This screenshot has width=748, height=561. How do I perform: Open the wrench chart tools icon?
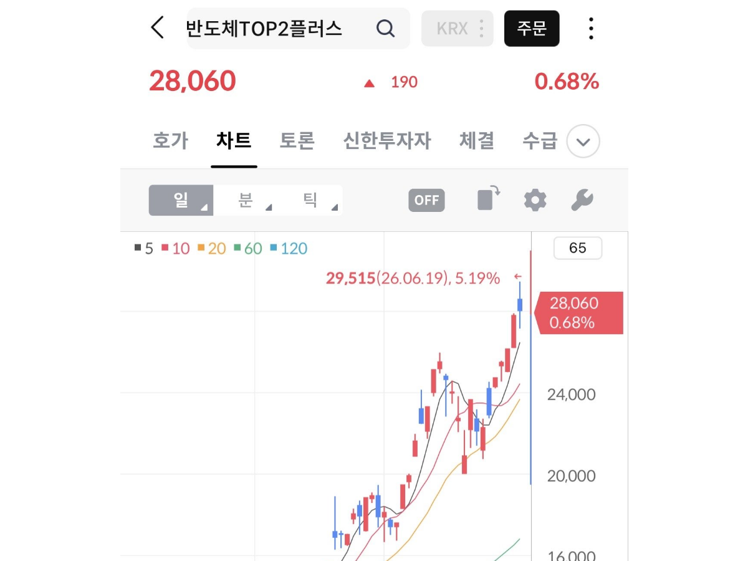coord(582,200)
